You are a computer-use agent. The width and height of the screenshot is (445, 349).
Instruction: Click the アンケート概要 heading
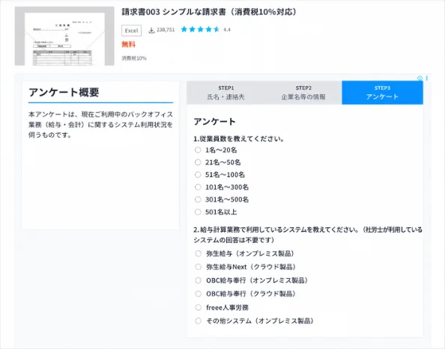pos(64,92)
